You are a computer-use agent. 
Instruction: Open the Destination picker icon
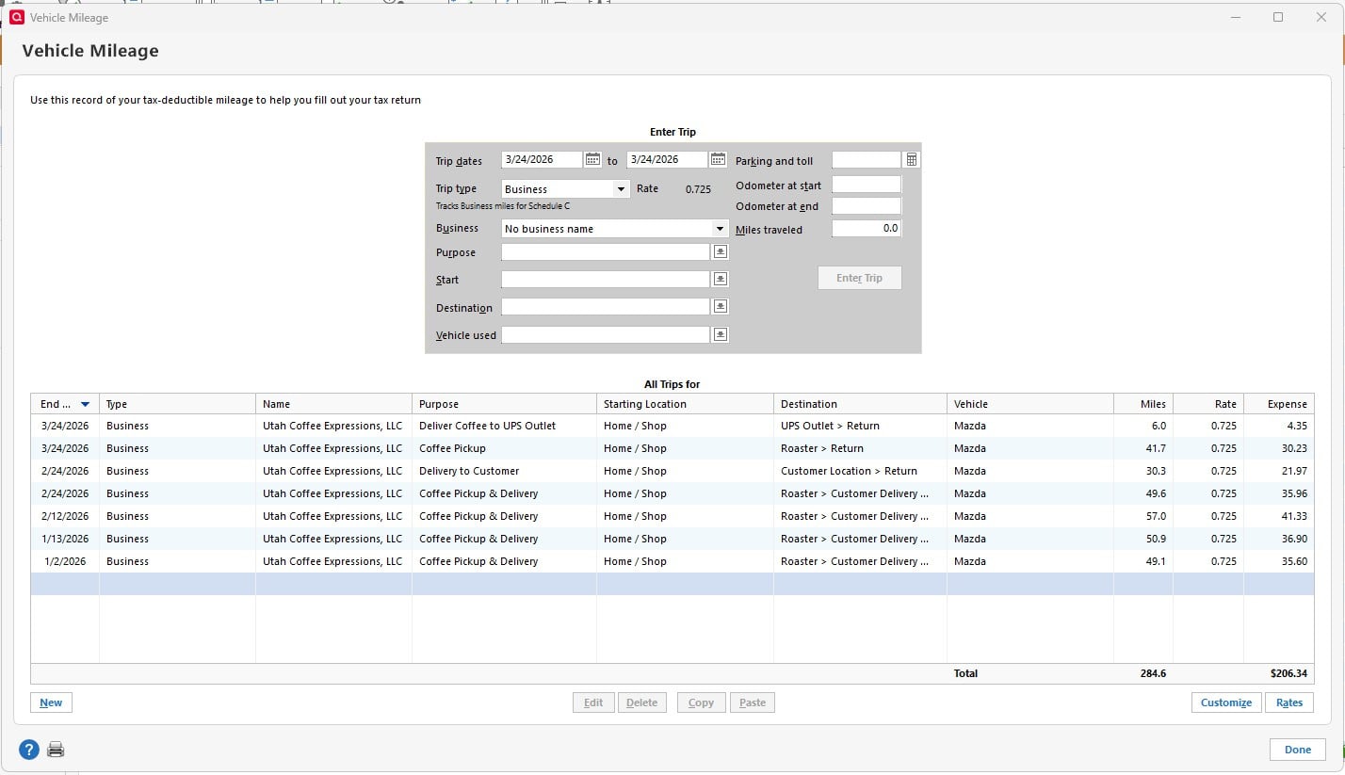[720, 306]
